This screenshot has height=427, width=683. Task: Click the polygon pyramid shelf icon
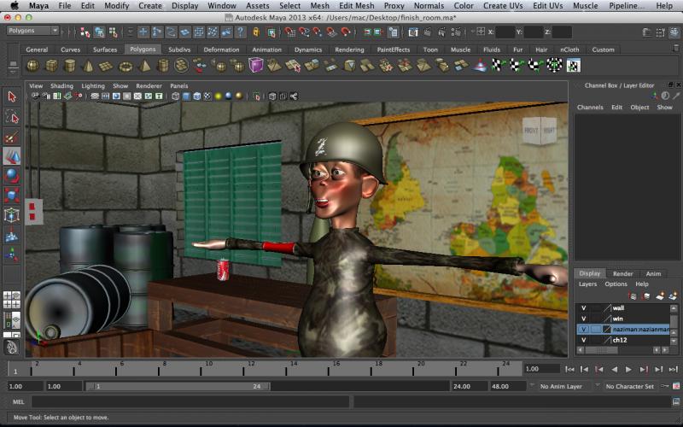[145, 66]
